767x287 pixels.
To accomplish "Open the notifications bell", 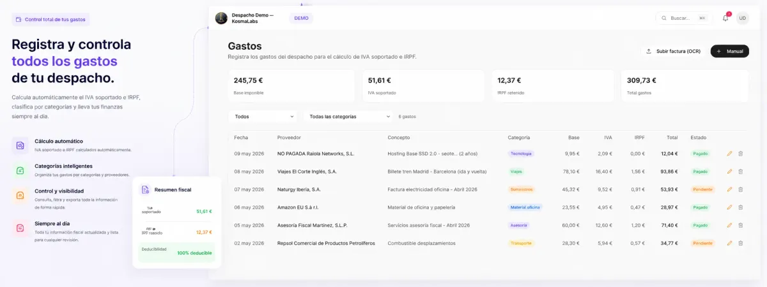I will [725, 18].
